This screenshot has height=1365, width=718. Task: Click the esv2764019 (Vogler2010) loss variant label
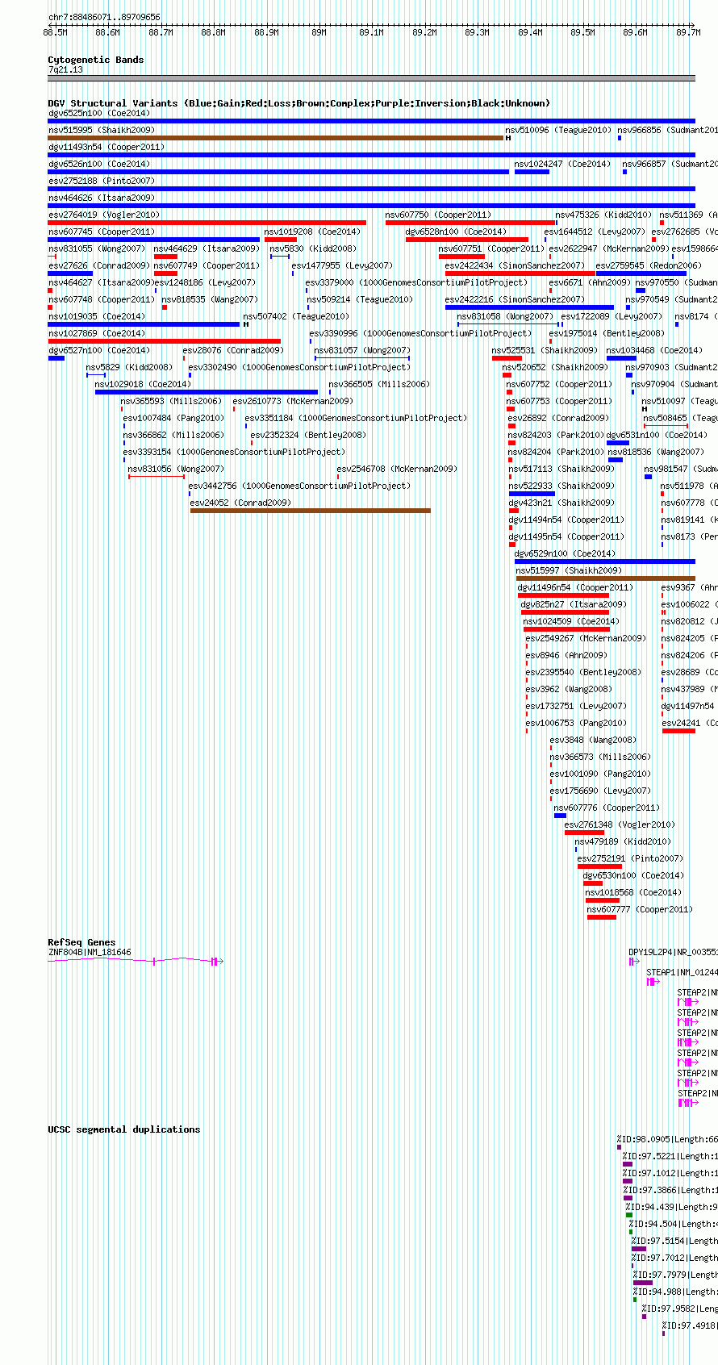coord(104,215)
